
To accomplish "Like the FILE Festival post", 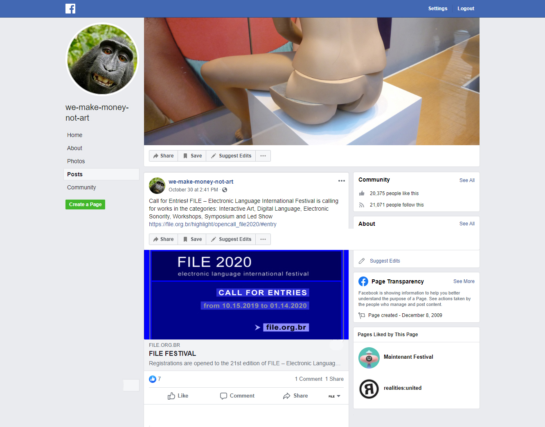I will point(178,396).
